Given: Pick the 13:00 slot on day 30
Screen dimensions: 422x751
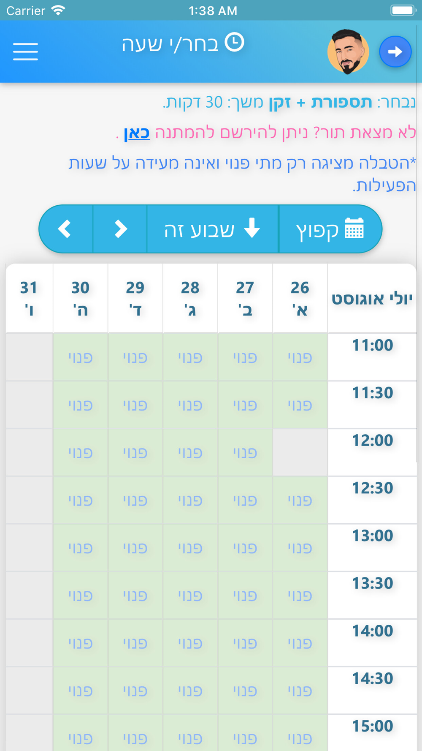Looking at the screenshot, I should click(81, 548).
